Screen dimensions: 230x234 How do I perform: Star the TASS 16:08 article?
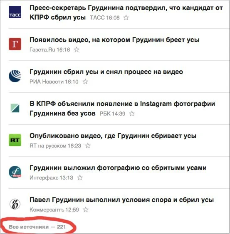(126, 17)
